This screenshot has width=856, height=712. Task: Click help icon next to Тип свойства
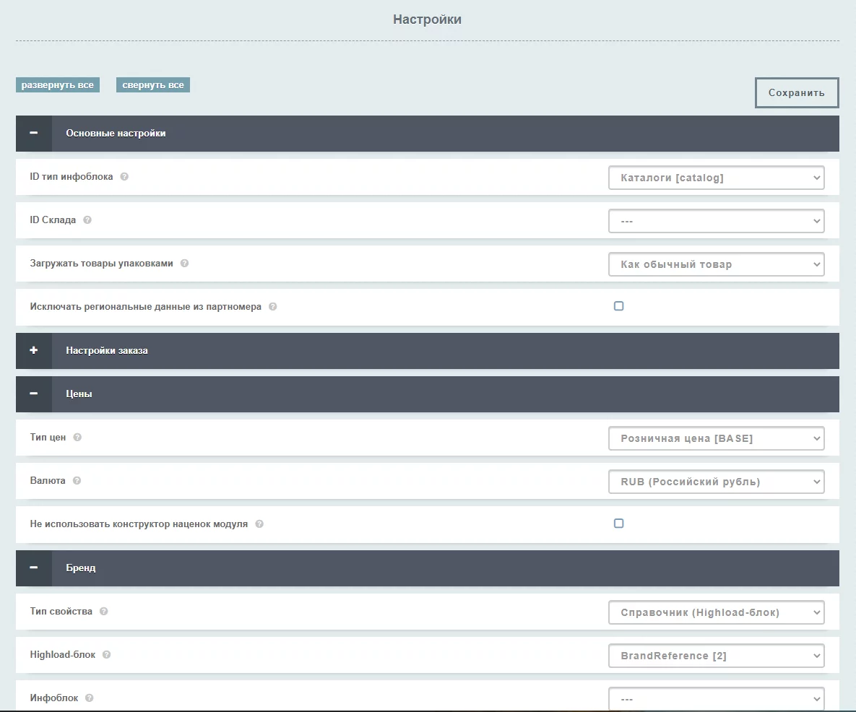pos(103,612)
